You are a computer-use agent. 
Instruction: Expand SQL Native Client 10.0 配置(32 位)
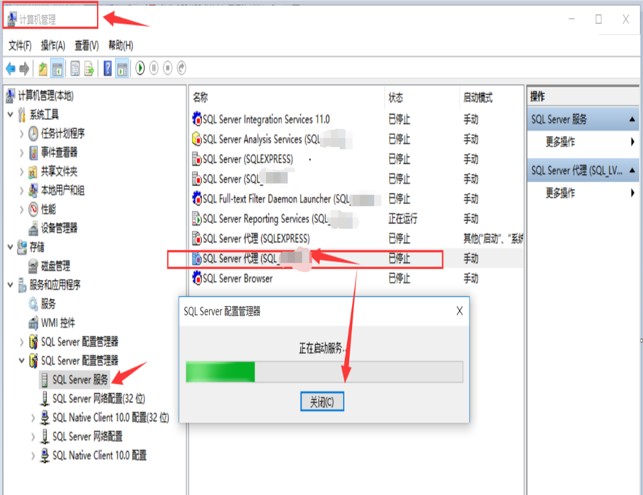[33, 418]
